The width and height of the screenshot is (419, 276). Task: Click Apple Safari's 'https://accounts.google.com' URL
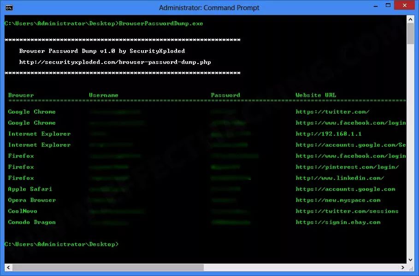[345, 189]
